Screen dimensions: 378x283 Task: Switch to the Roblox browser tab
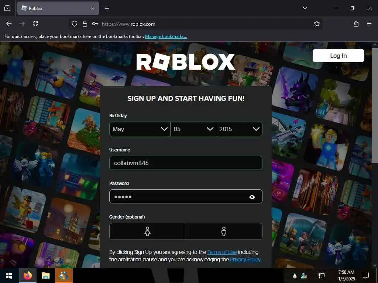(x=58, y=8)
